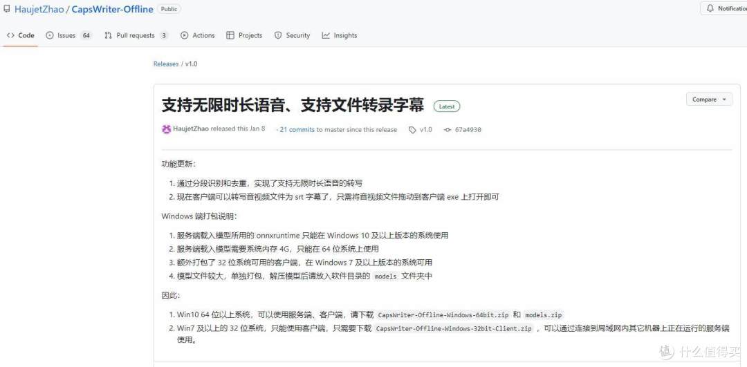Switch to the Code tab
This screenshot has width=747, height=367.
coord(21,35)
